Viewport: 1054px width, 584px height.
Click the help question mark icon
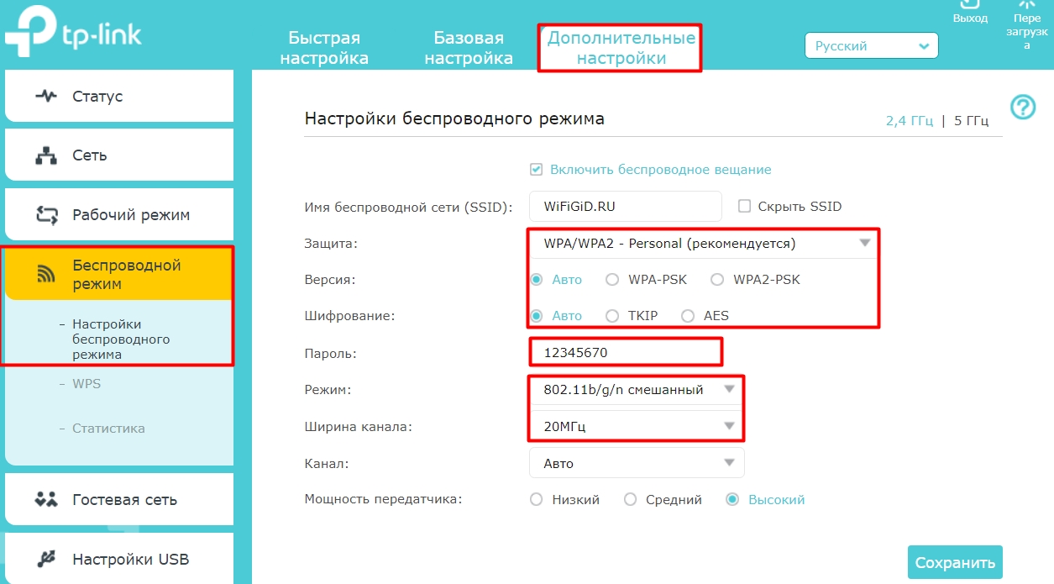tap(1022, 107)
